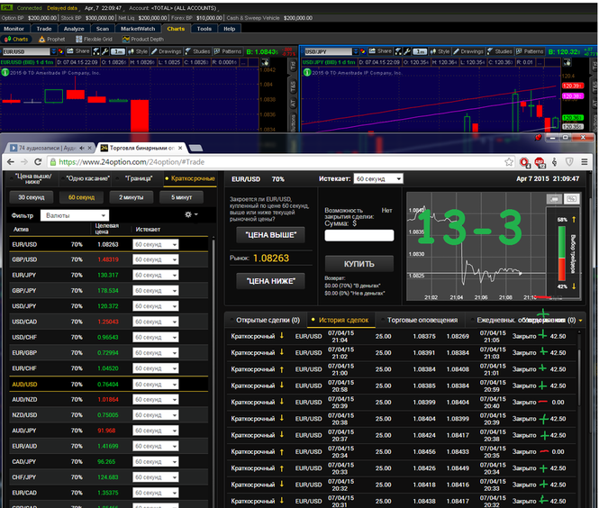Click the Prophet sub-tab icon
The image size is (599, 508).
pyautogui.click(x=50, y=40)
